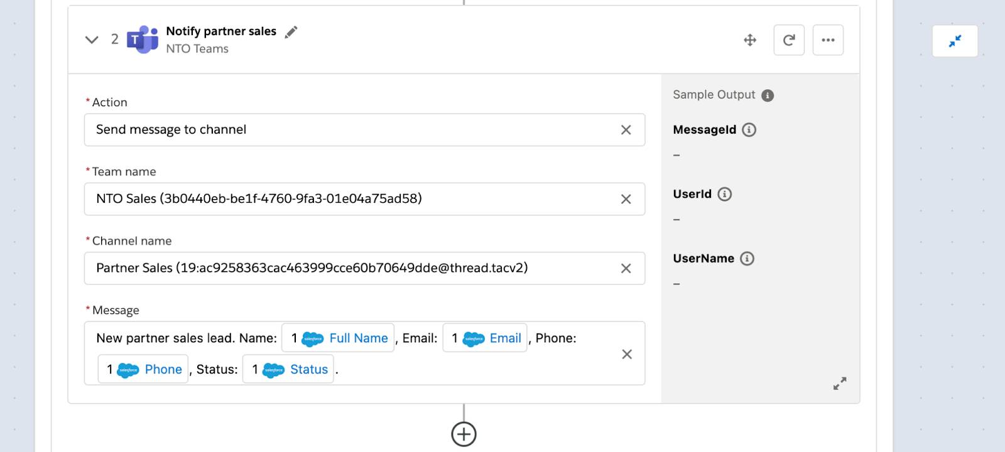1005x452 pixels.
Task: Click the UserName output label
Action: [703, 259]
